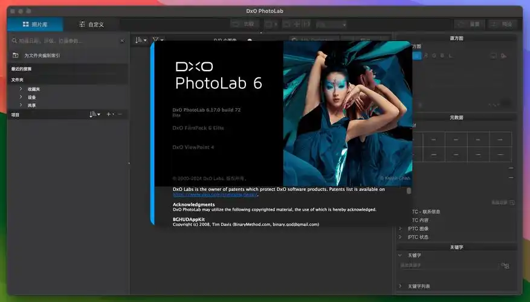Click the 预设 presets button in toolbar
The image size is (530, 302).
click(502, 24)
